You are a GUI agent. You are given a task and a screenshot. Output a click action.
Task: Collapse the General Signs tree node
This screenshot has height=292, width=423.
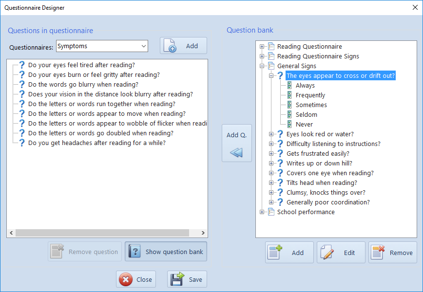(262, 66)
